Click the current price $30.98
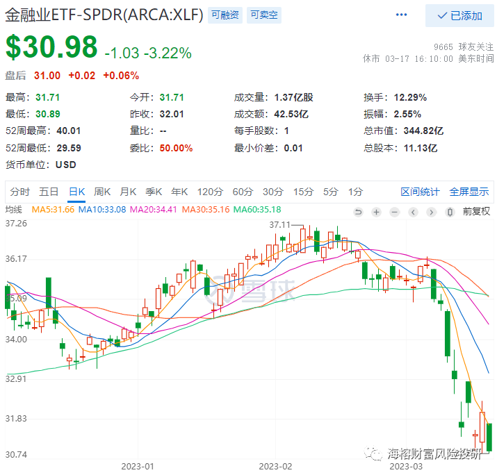This screenshot has height=475, width=497. pyautogui.click(x=51, y=47)
